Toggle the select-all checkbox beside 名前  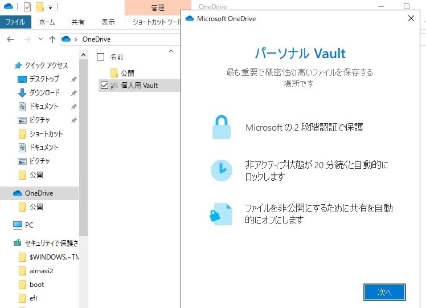click(101, 56)
